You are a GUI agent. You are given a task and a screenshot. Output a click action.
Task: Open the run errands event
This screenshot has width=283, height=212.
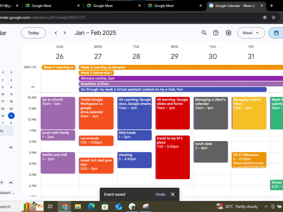pos(96,140)
